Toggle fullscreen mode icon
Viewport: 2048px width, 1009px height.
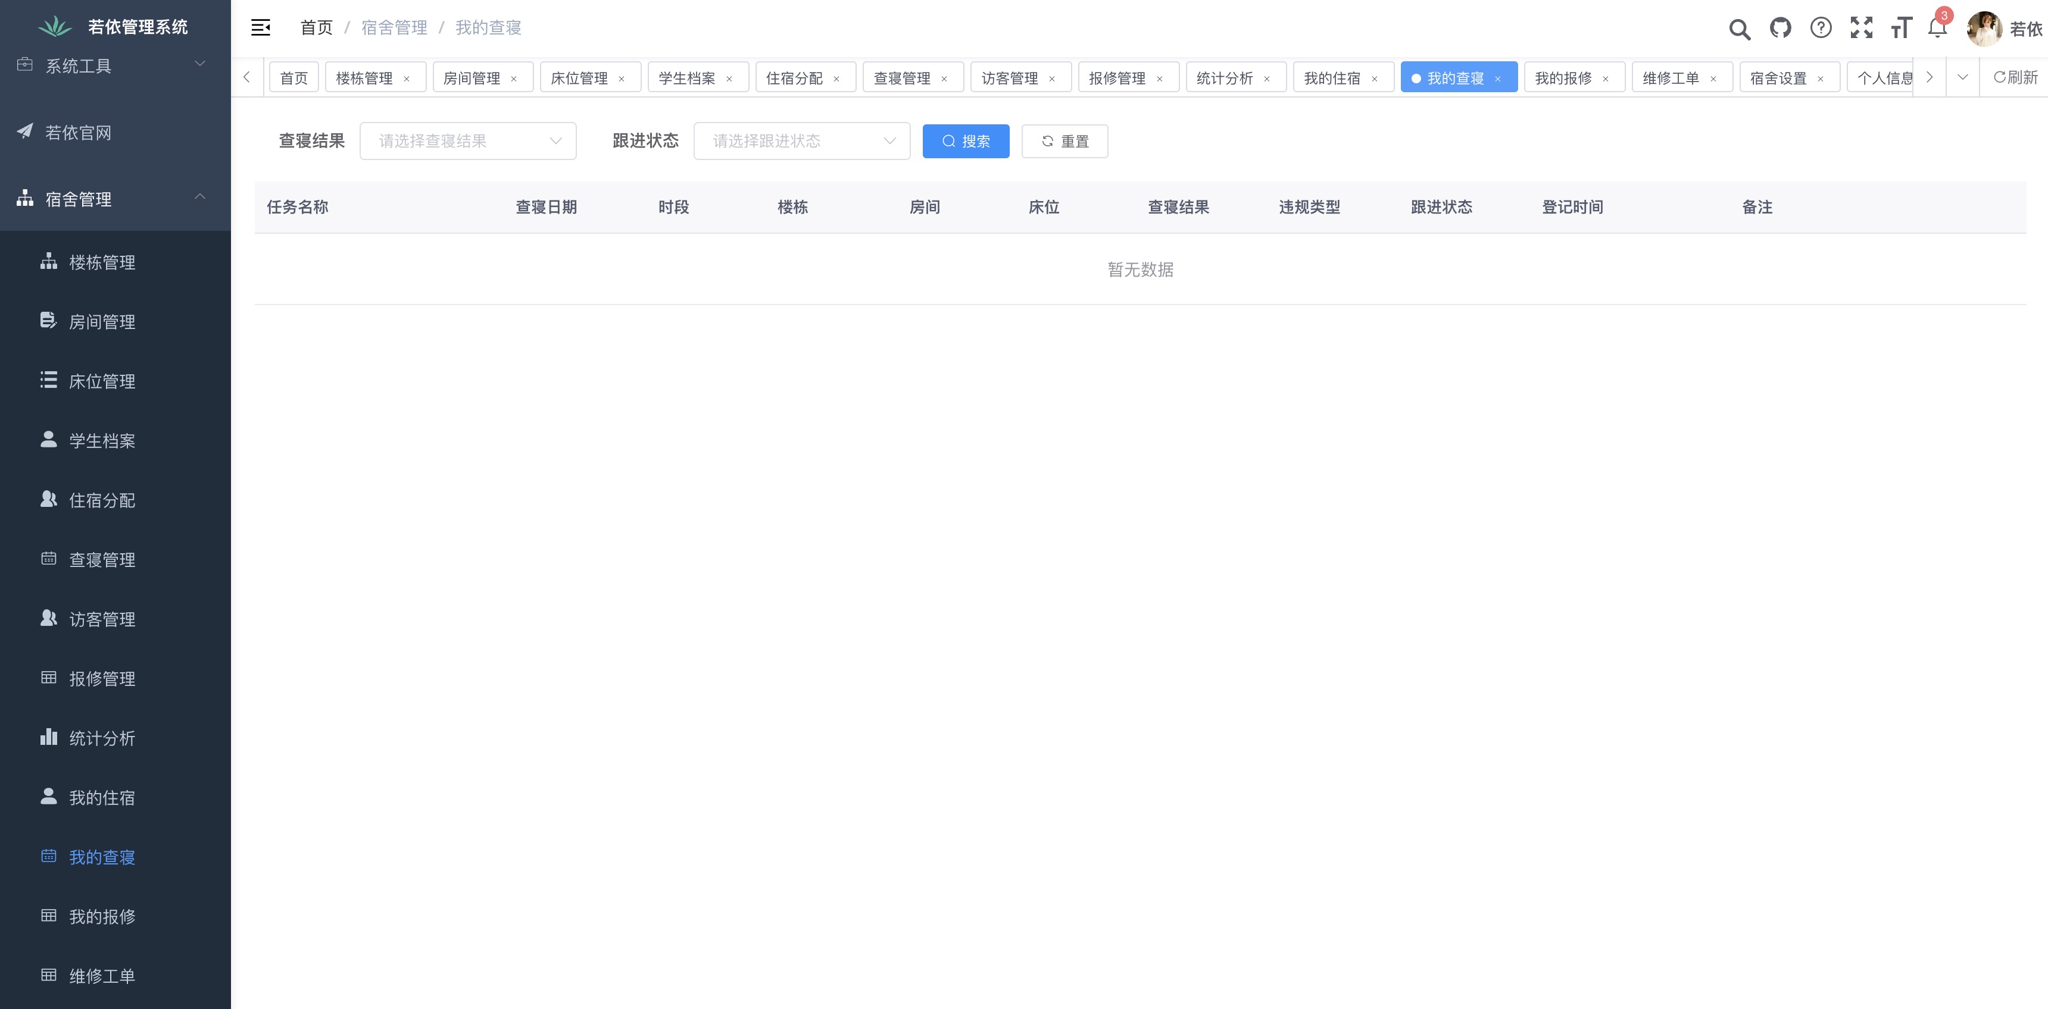pyautogui.click(x=1861, y=28)
